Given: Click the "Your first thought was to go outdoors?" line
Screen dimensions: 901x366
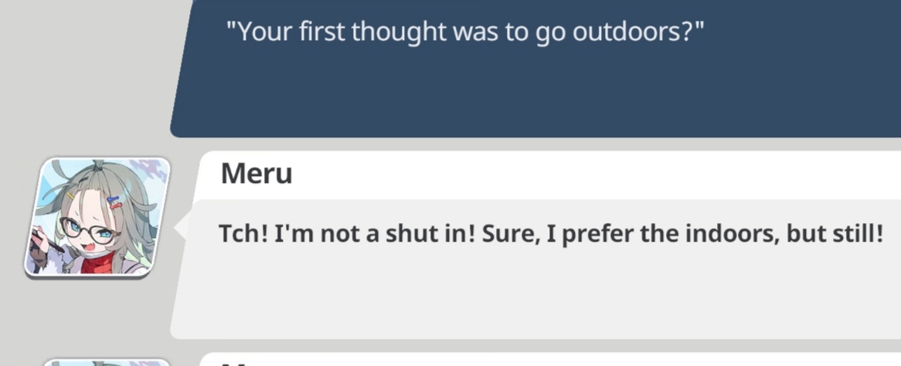Looking at the screenshot, I should [x=465, y=32].
